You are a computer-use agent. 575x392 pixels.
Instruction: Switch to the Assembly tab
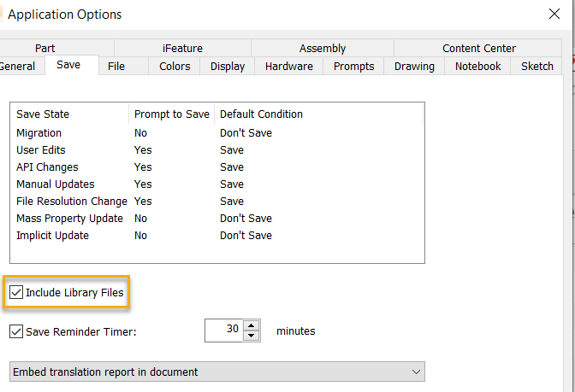[323, 49]
